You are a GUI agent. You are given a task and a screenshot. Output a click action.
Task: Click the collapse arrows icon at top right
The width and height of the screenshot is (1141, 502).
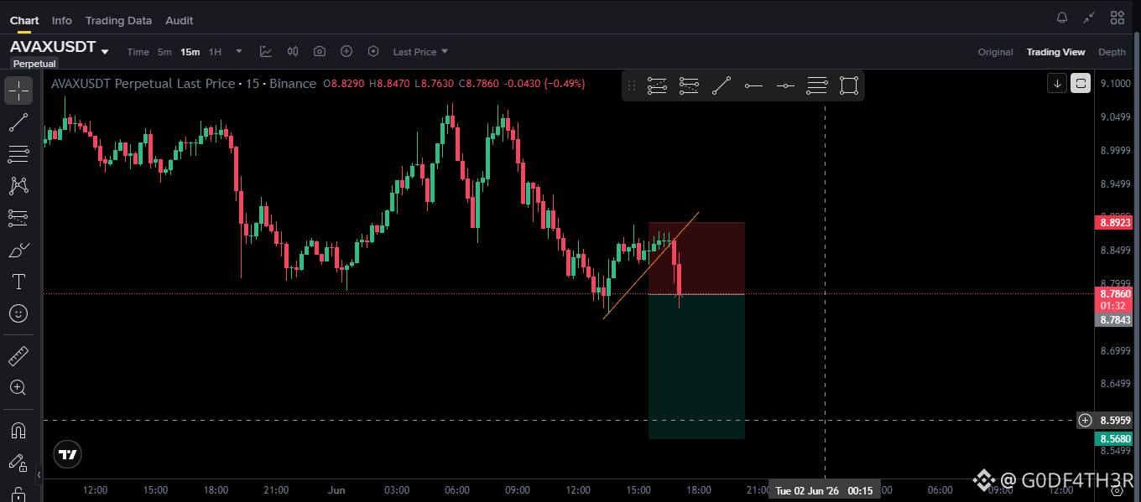(1089, 18)
